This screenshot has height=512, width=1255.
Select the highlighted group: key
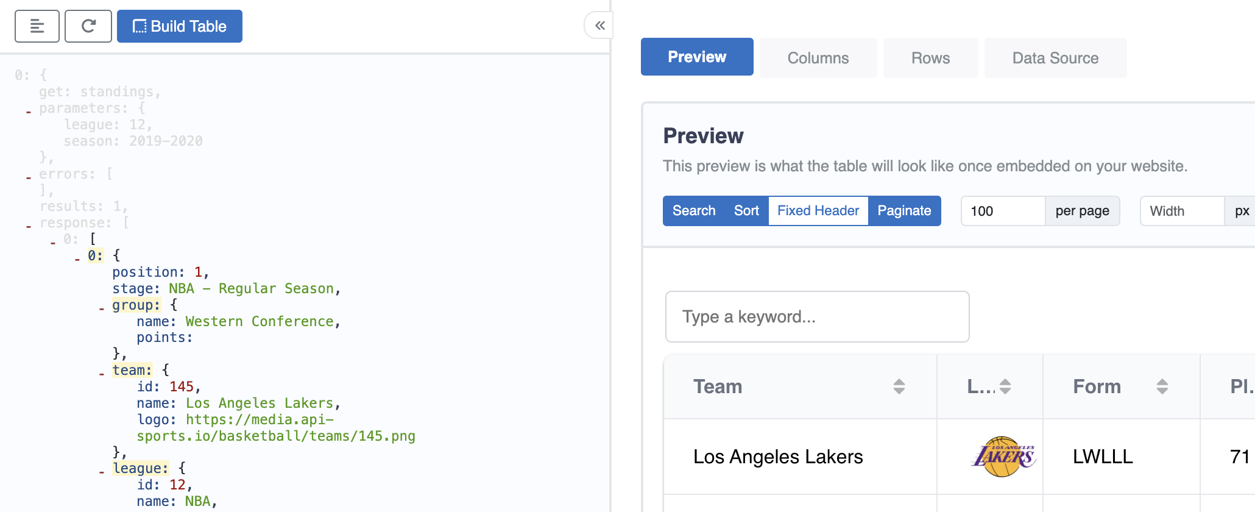[x=136, y=305]
